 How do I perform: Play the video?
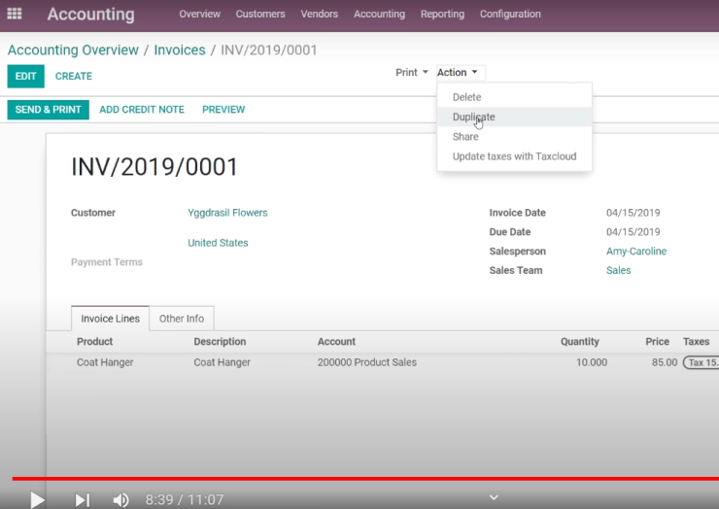(x=37, y=499)
